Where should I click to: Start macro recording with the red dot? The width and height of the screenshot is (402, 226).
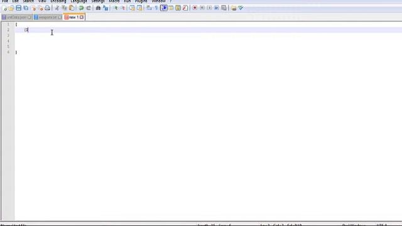[195, 8]
